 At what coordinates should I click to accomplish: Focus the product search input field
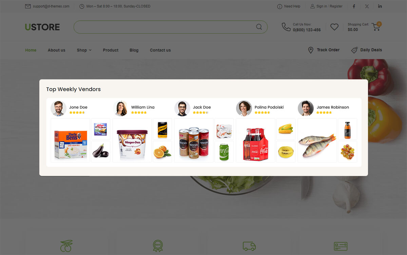click(164, 27)
